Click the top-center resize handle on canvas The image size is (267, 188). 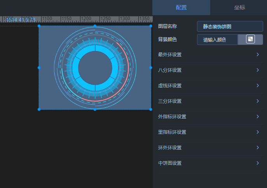(95, 26)
